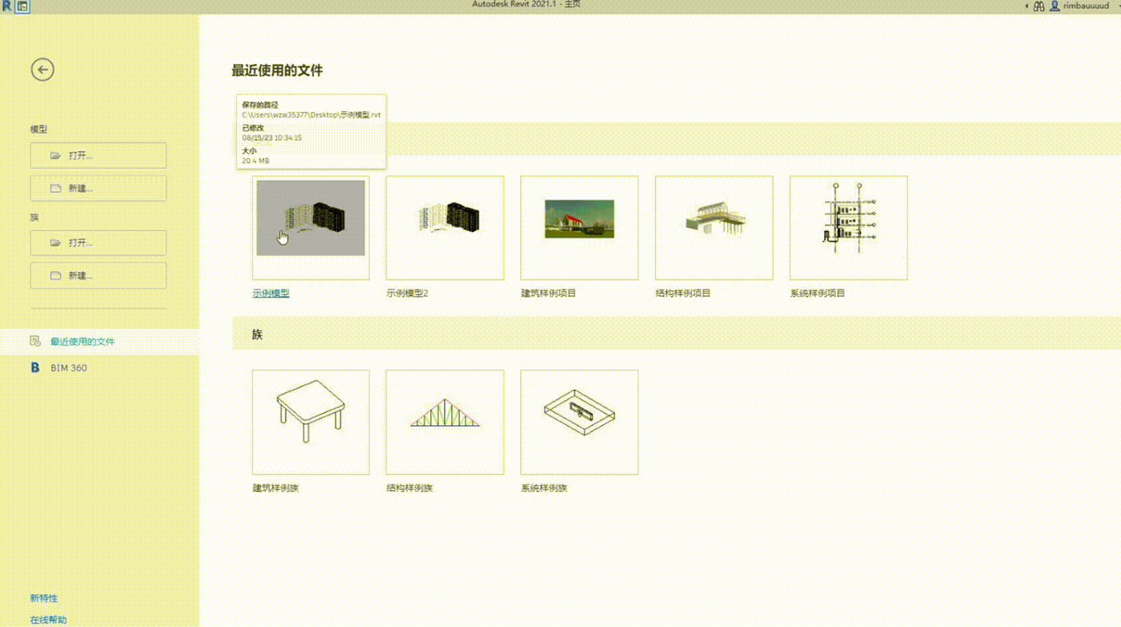Click the recent files icon in the sidebar
Screen dimensions: 1121x627
point(35,341)
